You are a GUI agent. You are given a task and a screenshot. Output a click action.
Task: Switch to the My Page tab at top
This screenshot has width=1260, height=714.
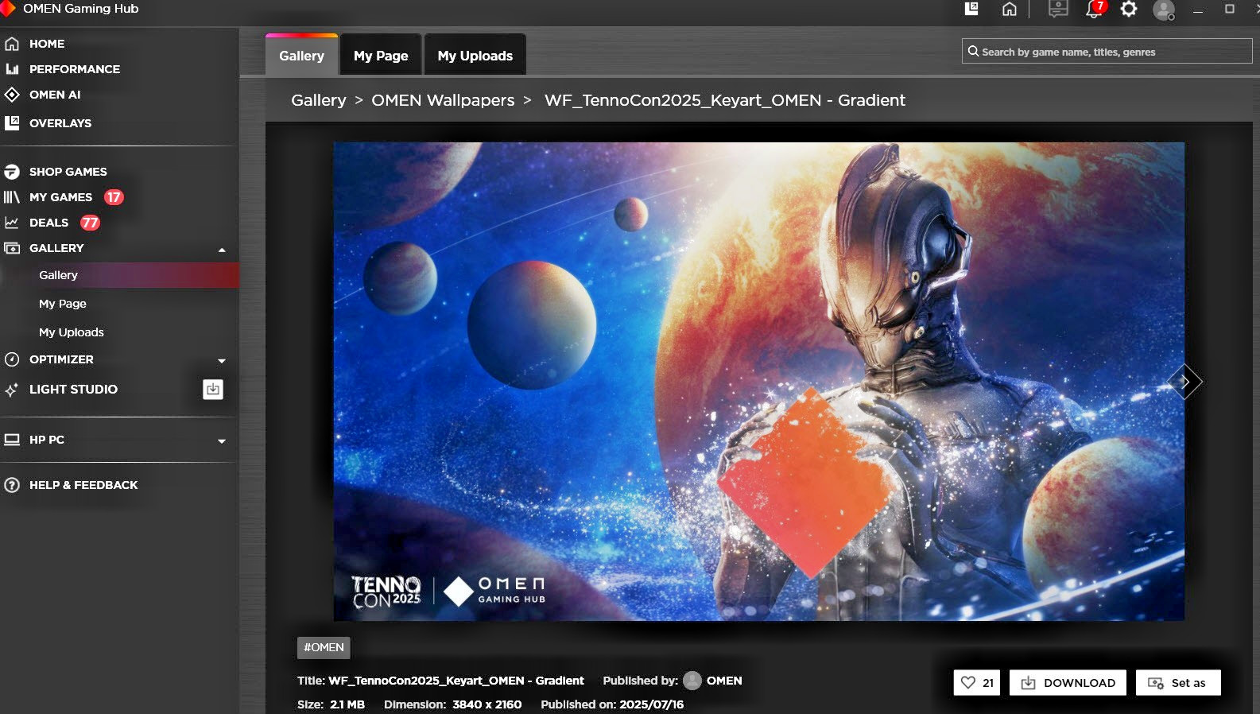(x=381, y=56)
